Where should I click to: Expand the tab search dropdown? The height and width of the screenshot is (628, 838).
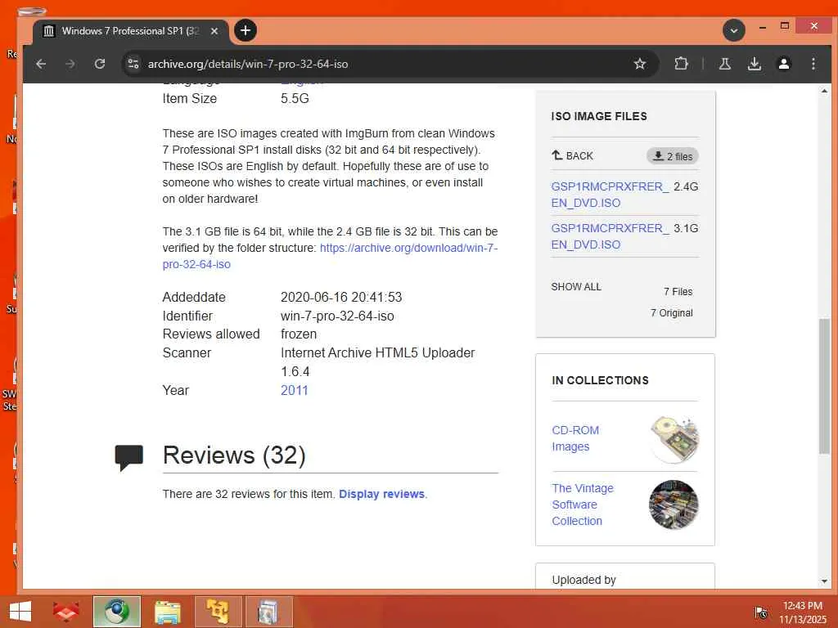734,30
